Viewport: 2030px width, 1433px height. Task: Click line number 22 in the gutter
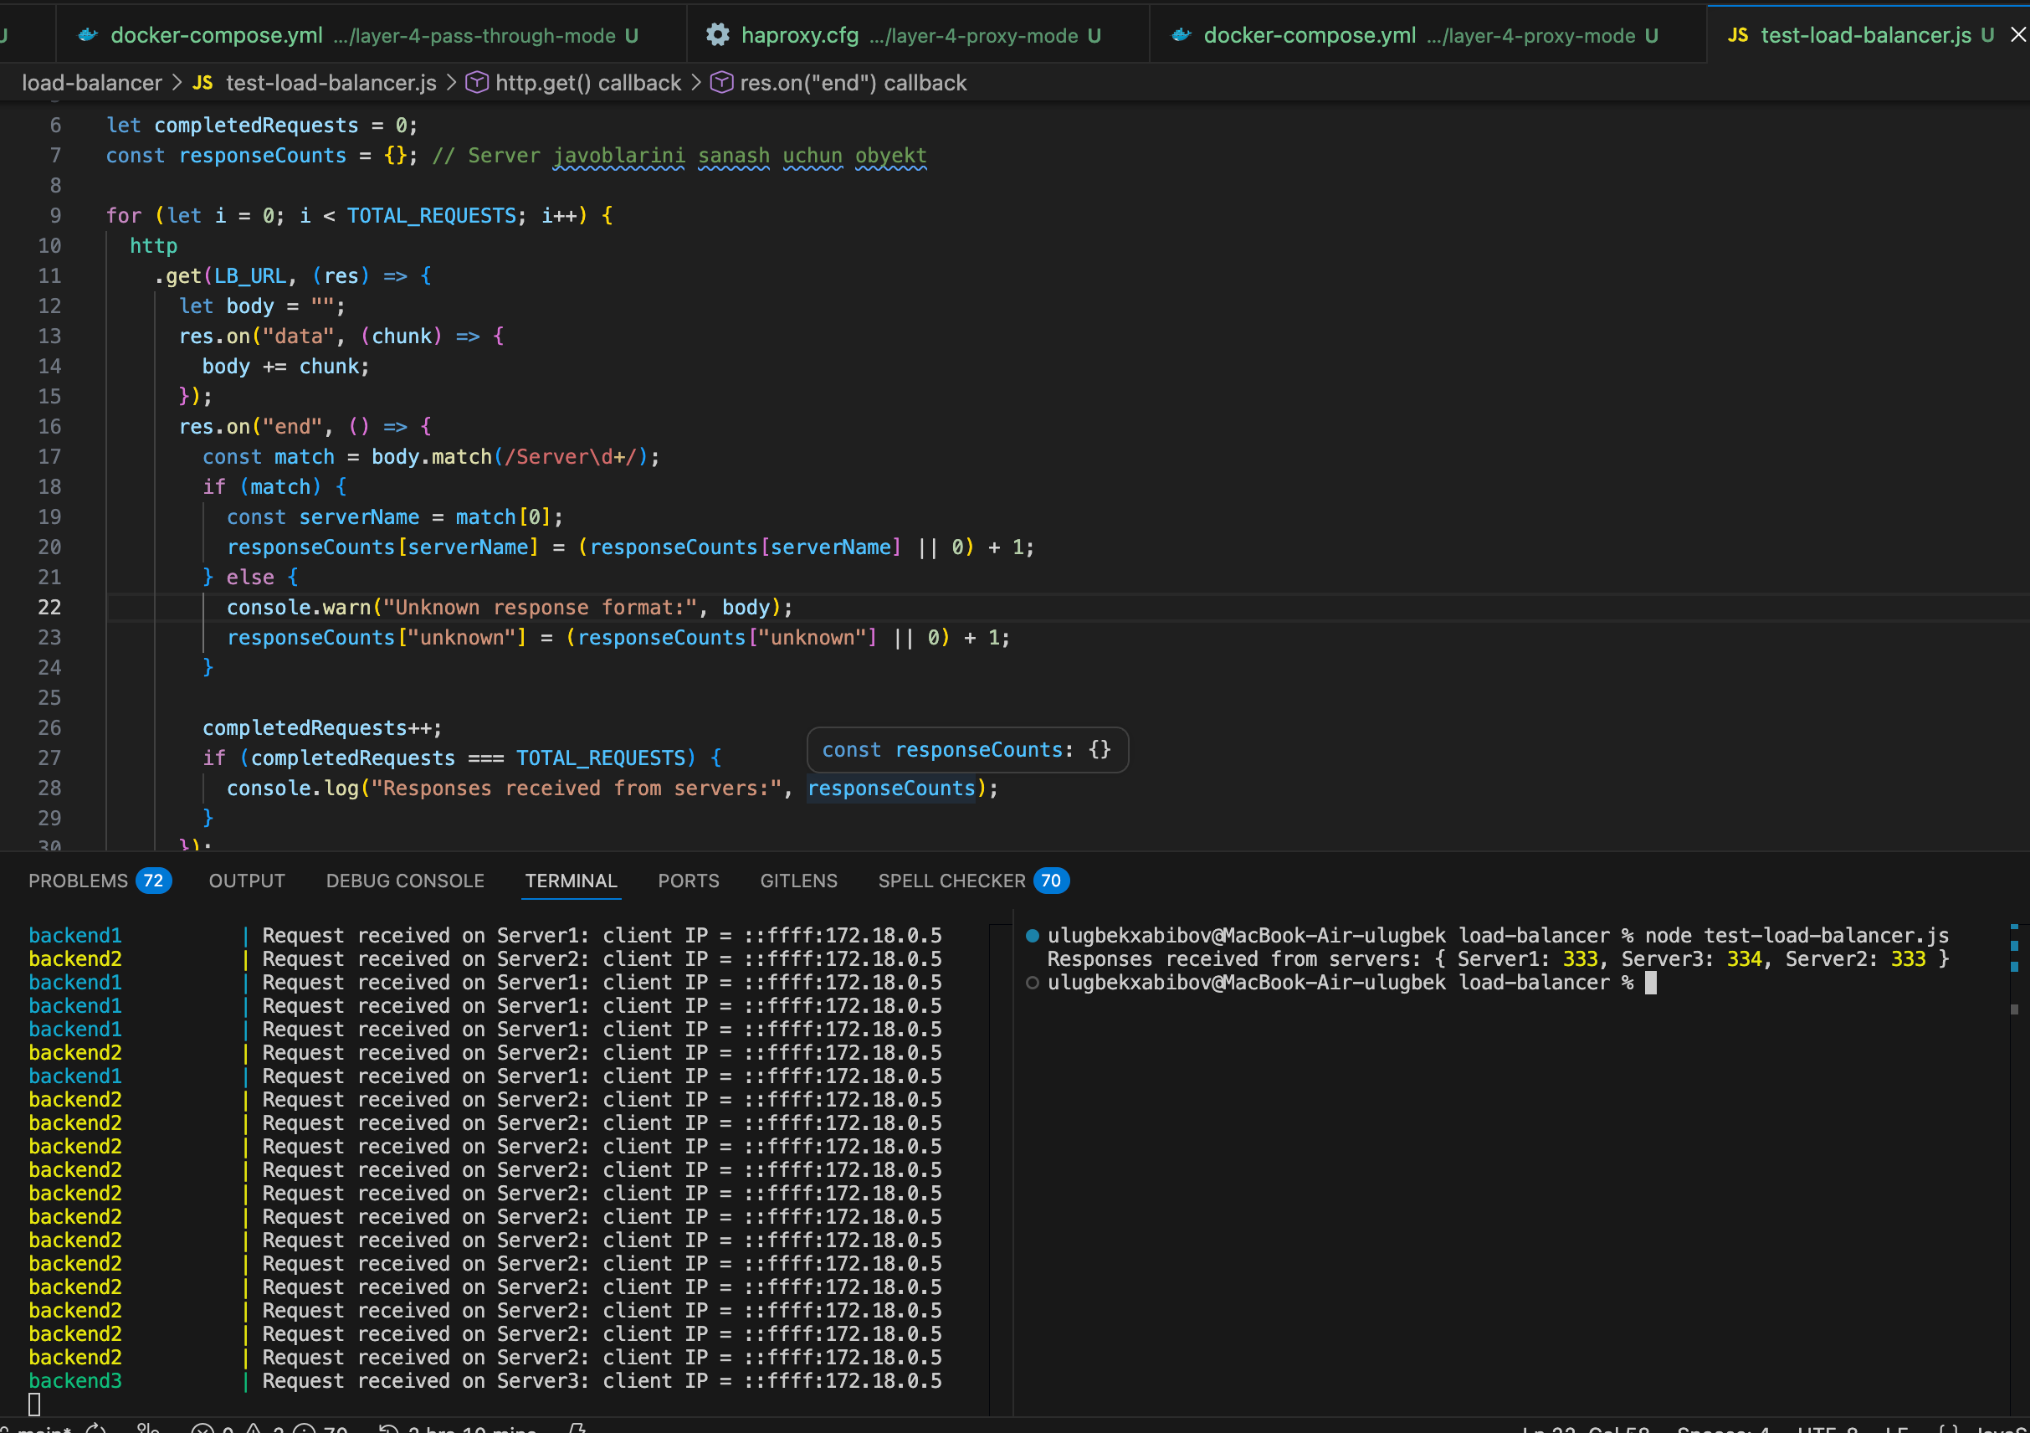click(49, 608)
